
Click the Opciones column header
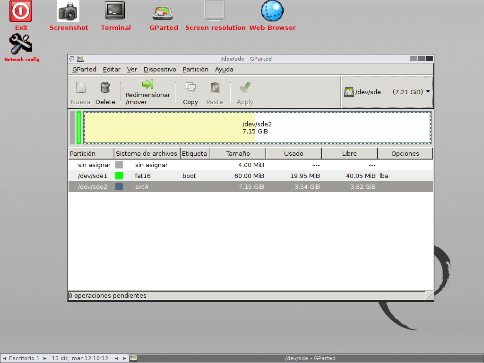point(405,154)
